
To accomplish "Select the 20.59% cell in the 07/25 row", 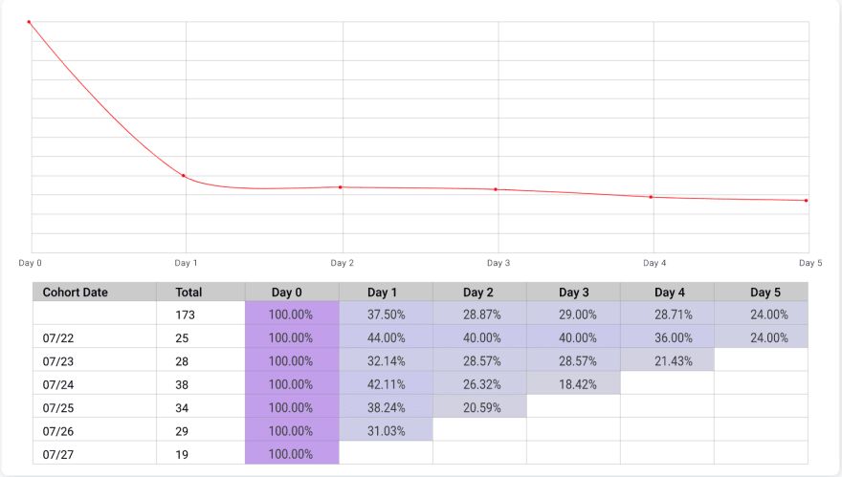I will tap(479, 407).
